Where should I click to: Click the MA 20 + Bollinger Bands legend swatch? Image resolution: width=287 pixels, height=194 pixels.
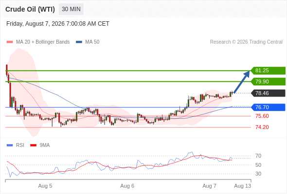coord(10,42)
